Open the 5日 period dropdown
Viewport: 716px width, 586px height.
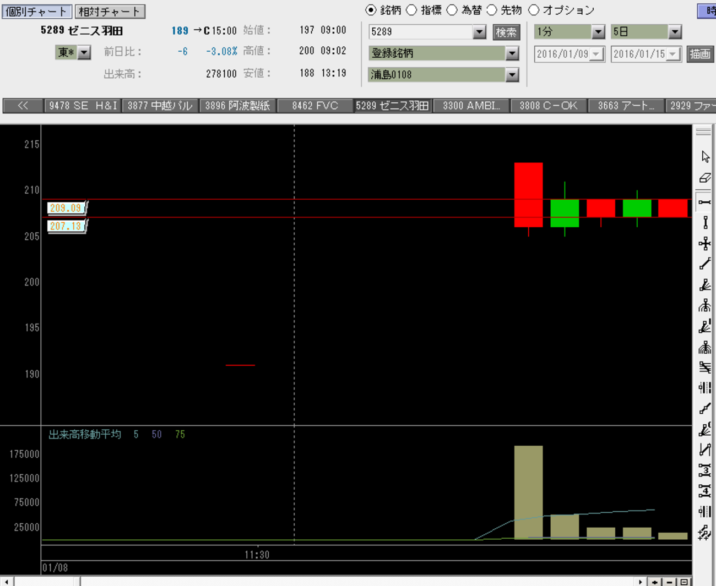[675, 32]
